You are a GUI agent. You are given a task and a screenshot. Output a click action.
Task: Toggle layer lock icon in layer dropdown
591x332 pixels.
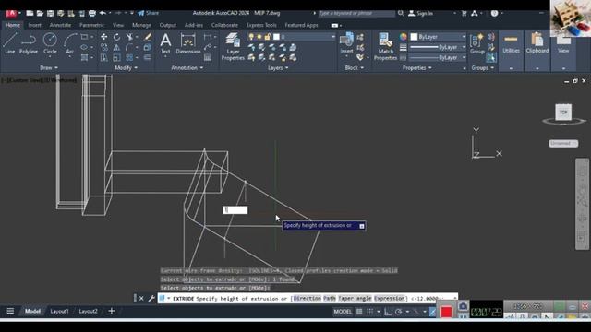point(268,37)
